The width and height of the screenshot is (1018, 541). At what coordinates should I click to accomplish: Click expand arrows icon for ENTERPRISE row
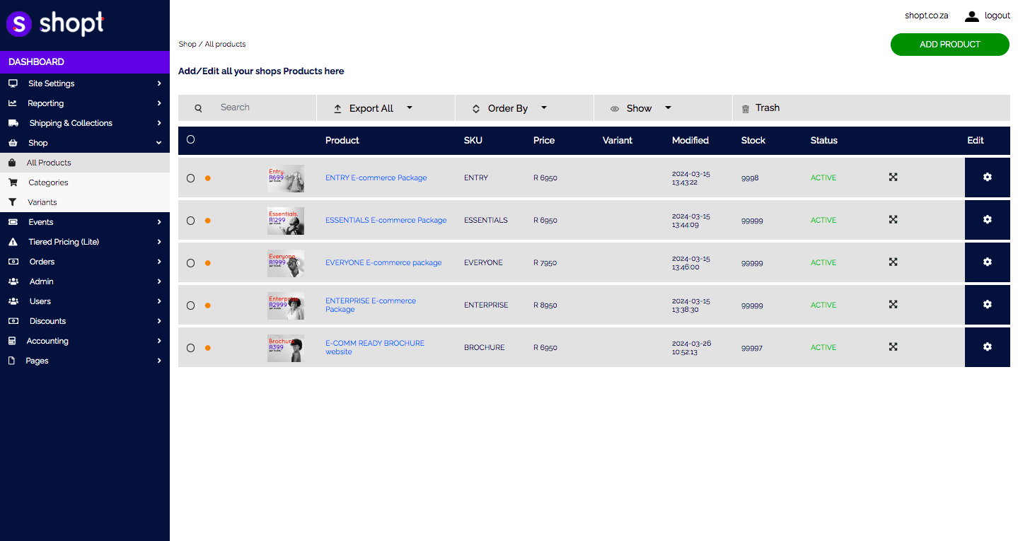click(893, 305)
